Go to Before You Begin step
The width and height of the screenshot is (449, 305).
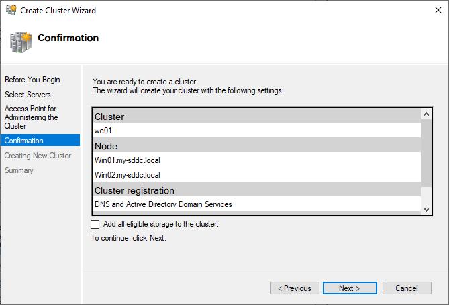click(x=32, y=80)
